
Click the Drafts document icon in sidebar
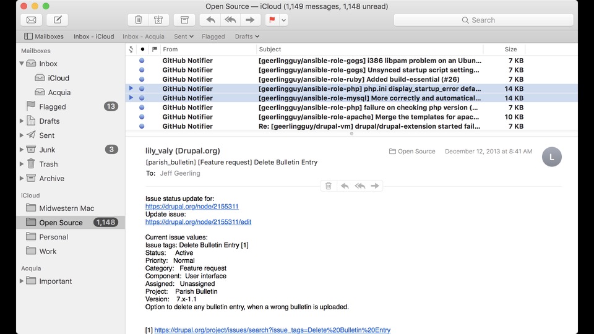pyautogui.click(x=31, y=121)
